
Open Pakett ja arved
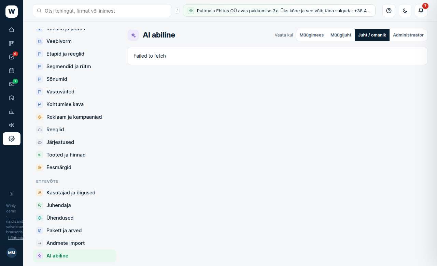(74, 231)
